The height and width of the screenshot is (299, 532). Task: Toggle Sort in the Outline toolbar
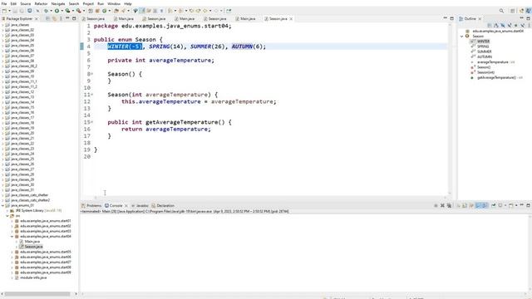point(496,26)
